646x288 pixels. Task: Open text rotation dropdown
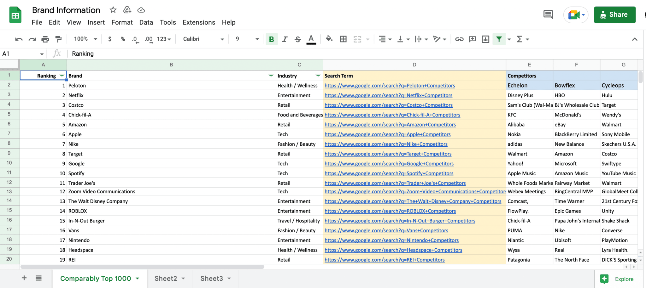click(440, 39)
